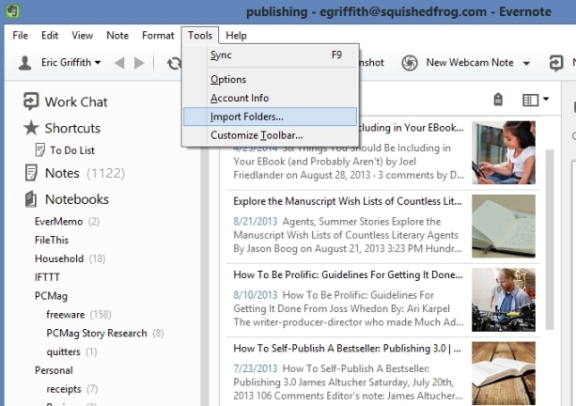Click the Work Chat sidebar icon
The height and width of the screenshot is (406, 576).
[x=31, y=101]
